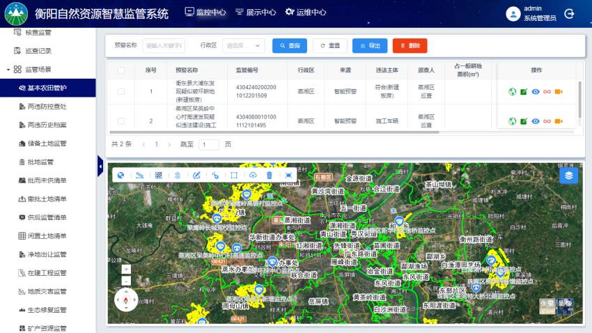Open the 展示中心 top menu
The height and width of the screenshot is (333, 592).
click(x=256, y=13)
